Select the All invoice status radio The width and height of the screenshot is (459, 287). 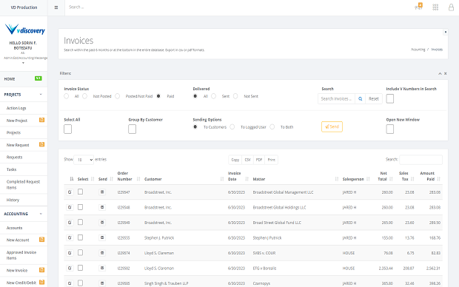coord(67,96)
